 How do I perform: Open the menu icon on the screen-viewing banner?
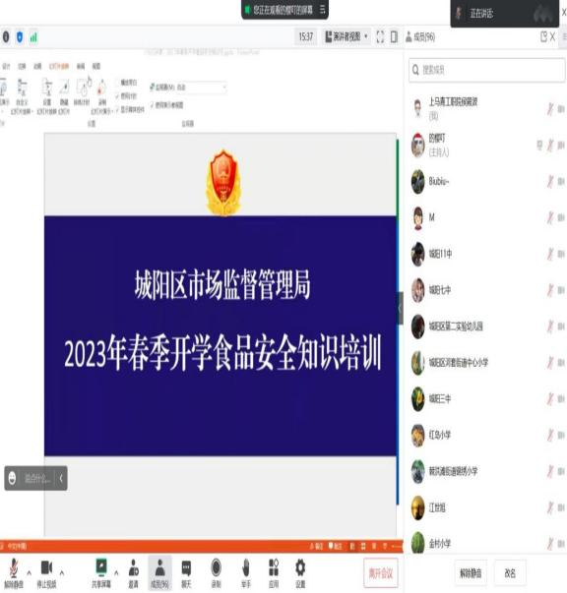(x=322, y=9)
